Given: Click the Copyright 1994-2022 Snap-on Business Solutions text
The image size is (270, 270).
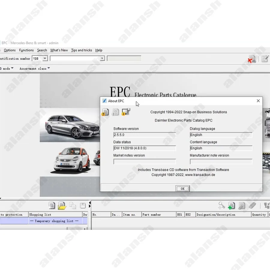Looking at the screenshot, I should click(x=189, y=112).
